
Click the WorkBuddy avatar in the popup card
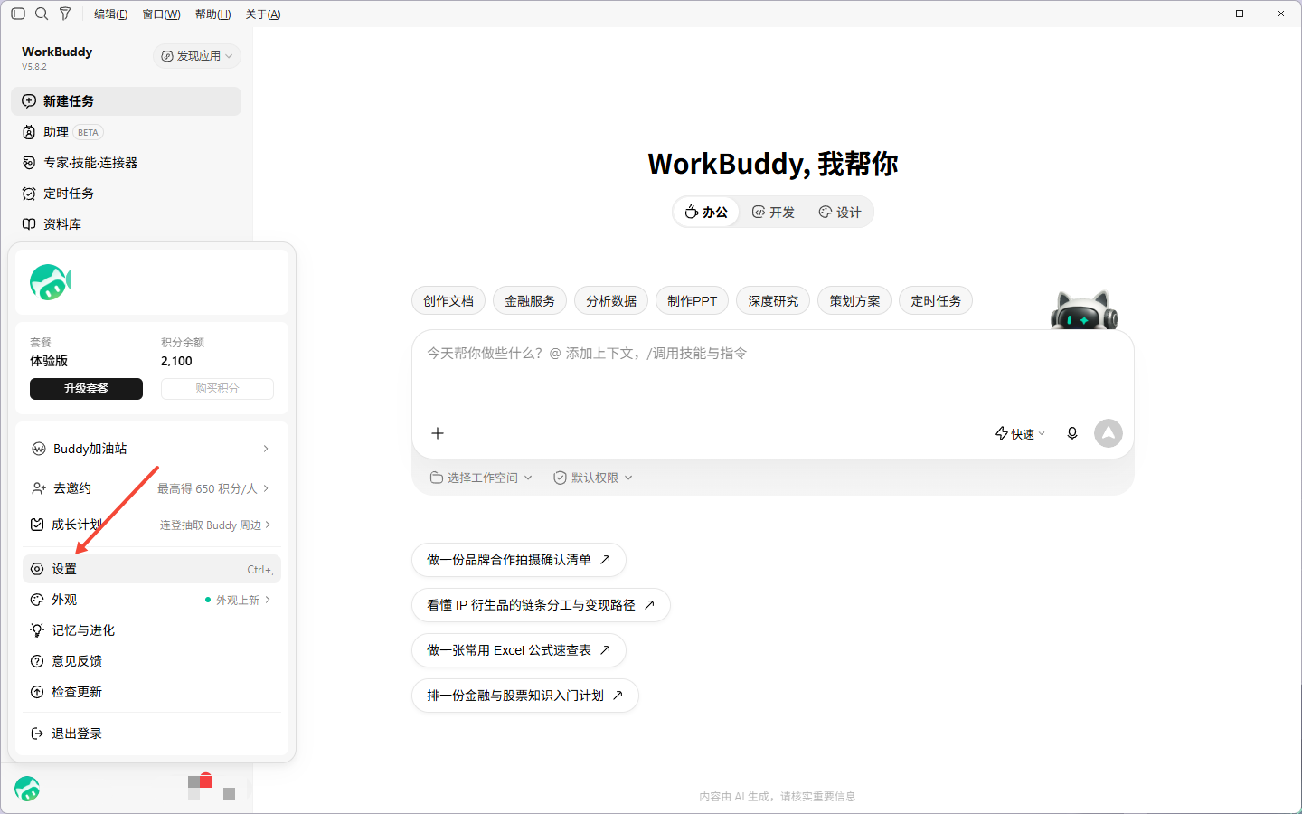(x=50, y=282)
